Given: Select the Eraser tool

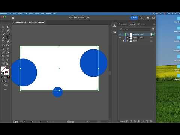Looking at the screenshot, I should tap(8, 42).
